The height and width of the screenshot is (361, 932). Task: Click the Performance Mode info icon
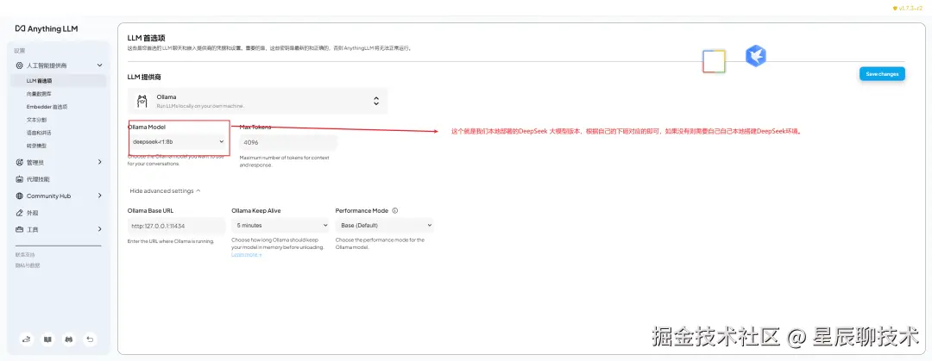pyautogui.click(x=395, y=210)
